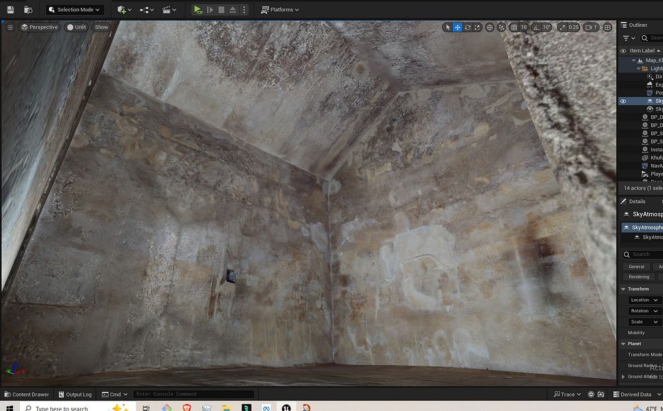This screenshot has width=663, height=411.
Task: Stop the play session
Action: [221, 10]
